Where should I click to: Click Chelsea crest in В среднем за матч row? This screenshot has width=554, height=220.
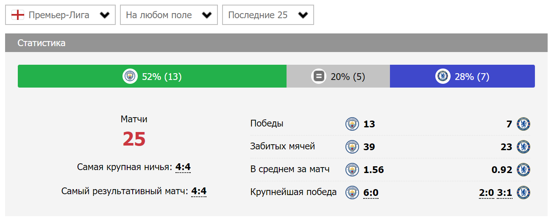coord(524,170)
